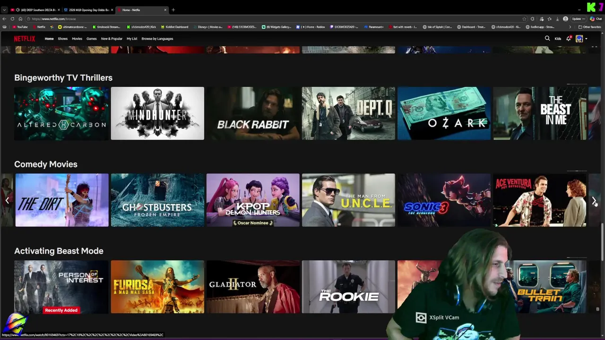Open Paramount+ bookmark

click(374, 27)
